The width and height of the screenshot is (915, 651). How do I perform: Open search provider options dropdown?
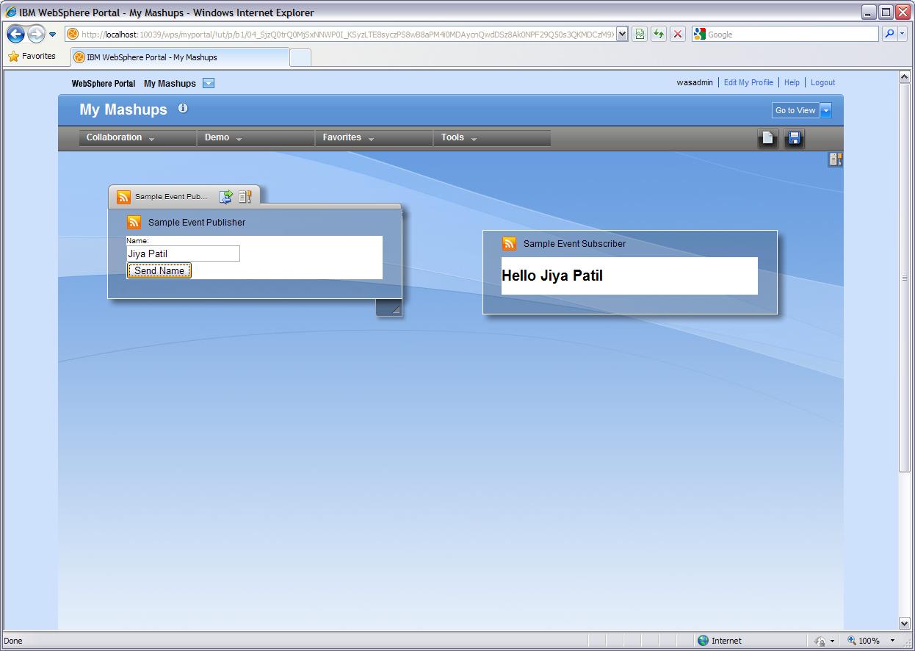tap(904, 34)
